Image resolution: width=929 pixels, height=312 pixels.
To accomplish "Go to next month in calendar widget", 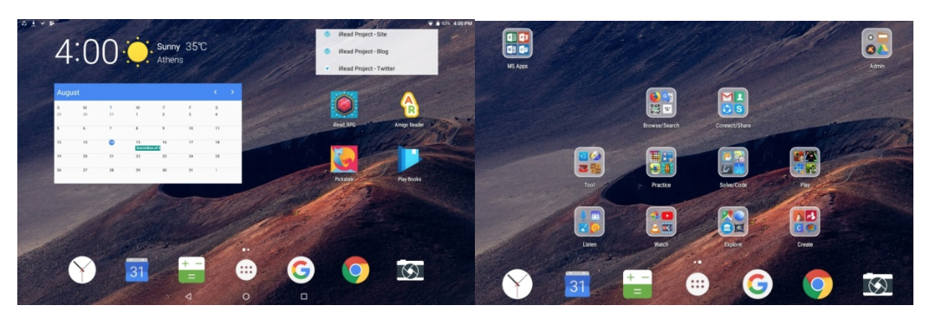I will (232, 93).
